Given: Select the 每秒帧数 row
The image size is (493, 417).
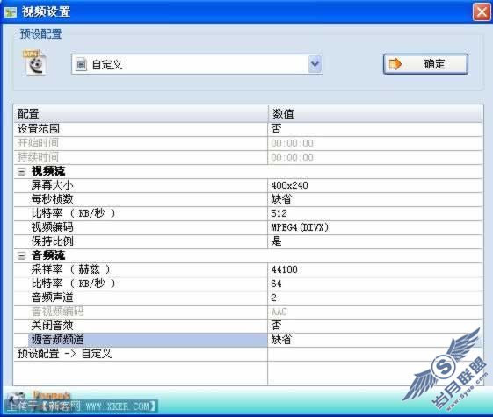Looking at the screenshot, I should click(249, 199).
